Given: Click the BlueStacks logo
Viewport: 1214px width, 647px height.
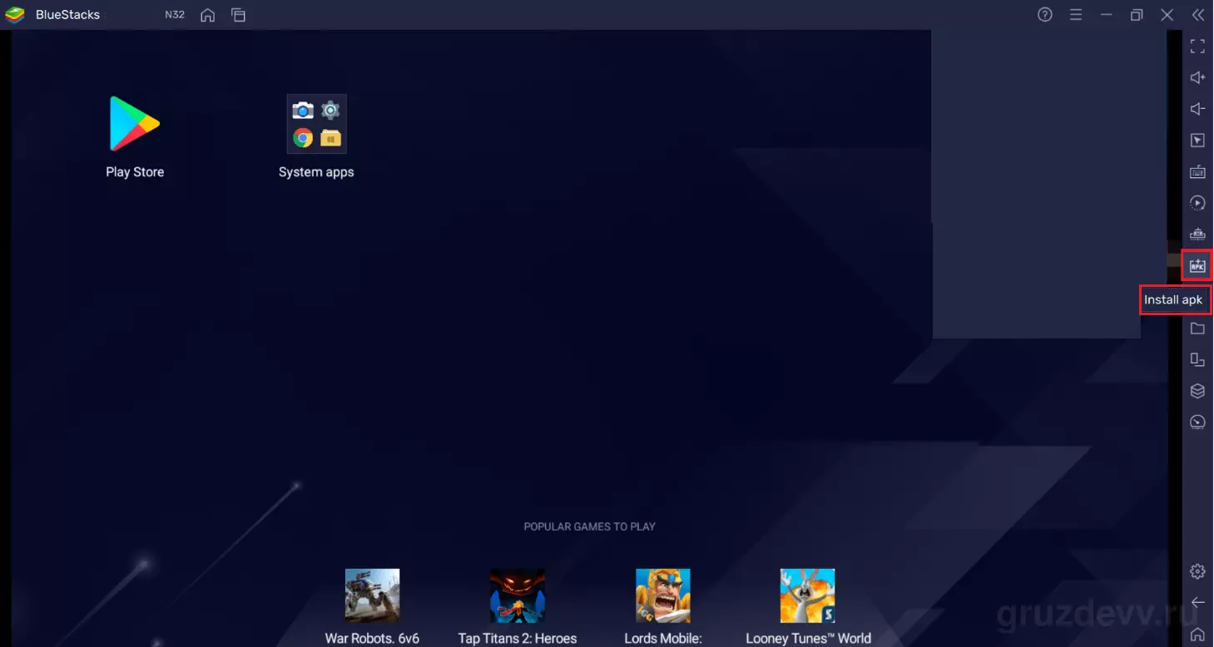Looking at the screenshot, I should click(15, 15).
